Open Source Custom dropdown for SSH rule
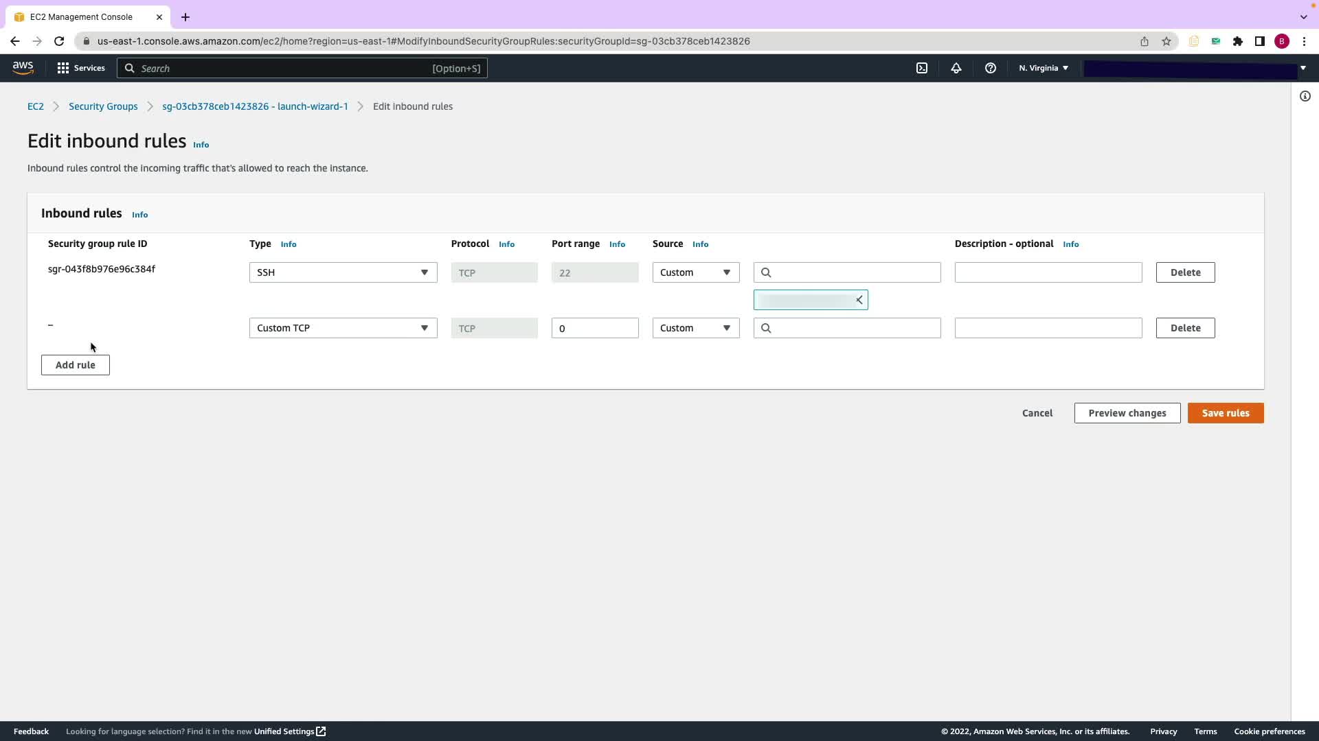This screenshot has width=1319, height=741. [695, 272]
